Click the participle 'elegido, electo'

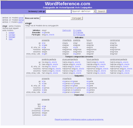(x=48, y=35)
